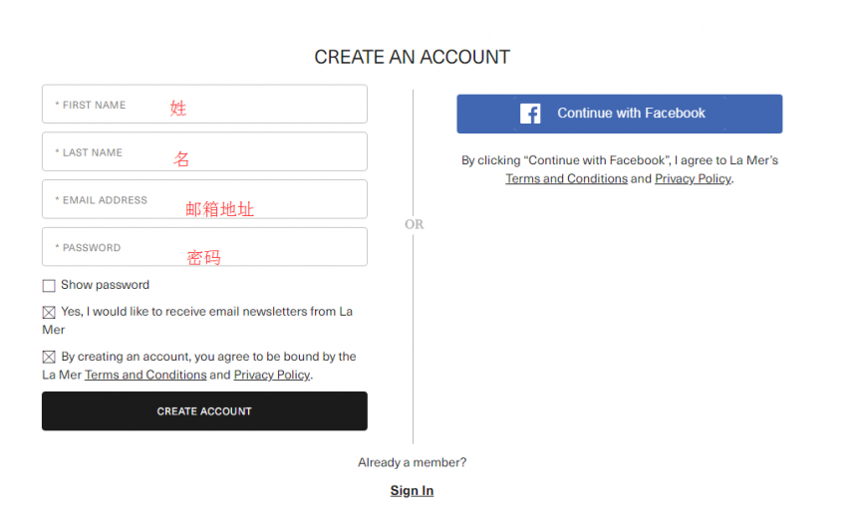Click the Already a member text
Image resolution: width=857 pixels, height=515 pixels.
click(413, 462)
